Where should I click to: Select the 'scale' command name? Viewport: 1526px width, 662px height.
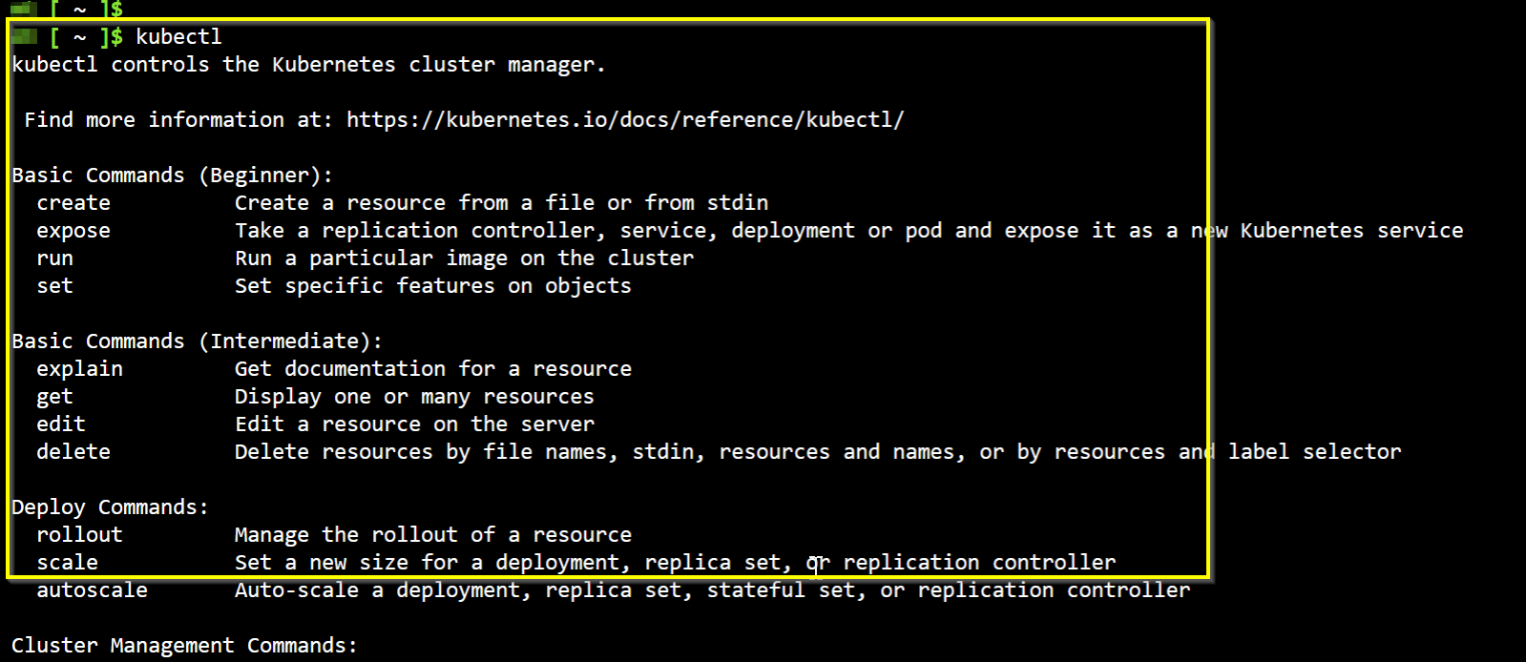pyautogui.click(x=67, y=563)
